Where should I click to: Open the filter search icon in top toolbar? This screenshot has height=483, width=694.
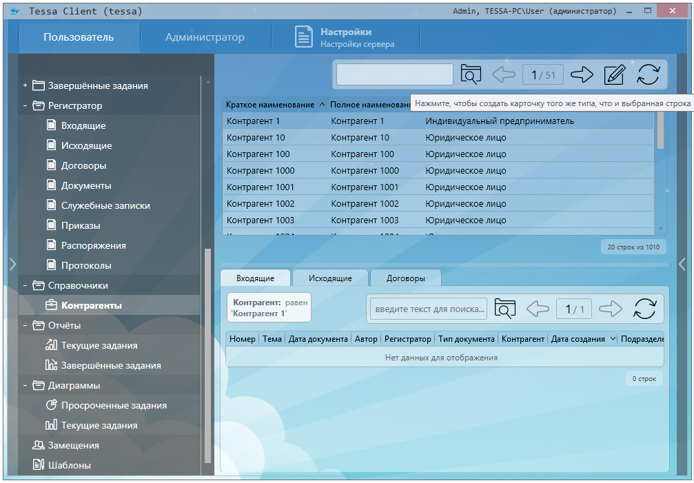point(471,74)
